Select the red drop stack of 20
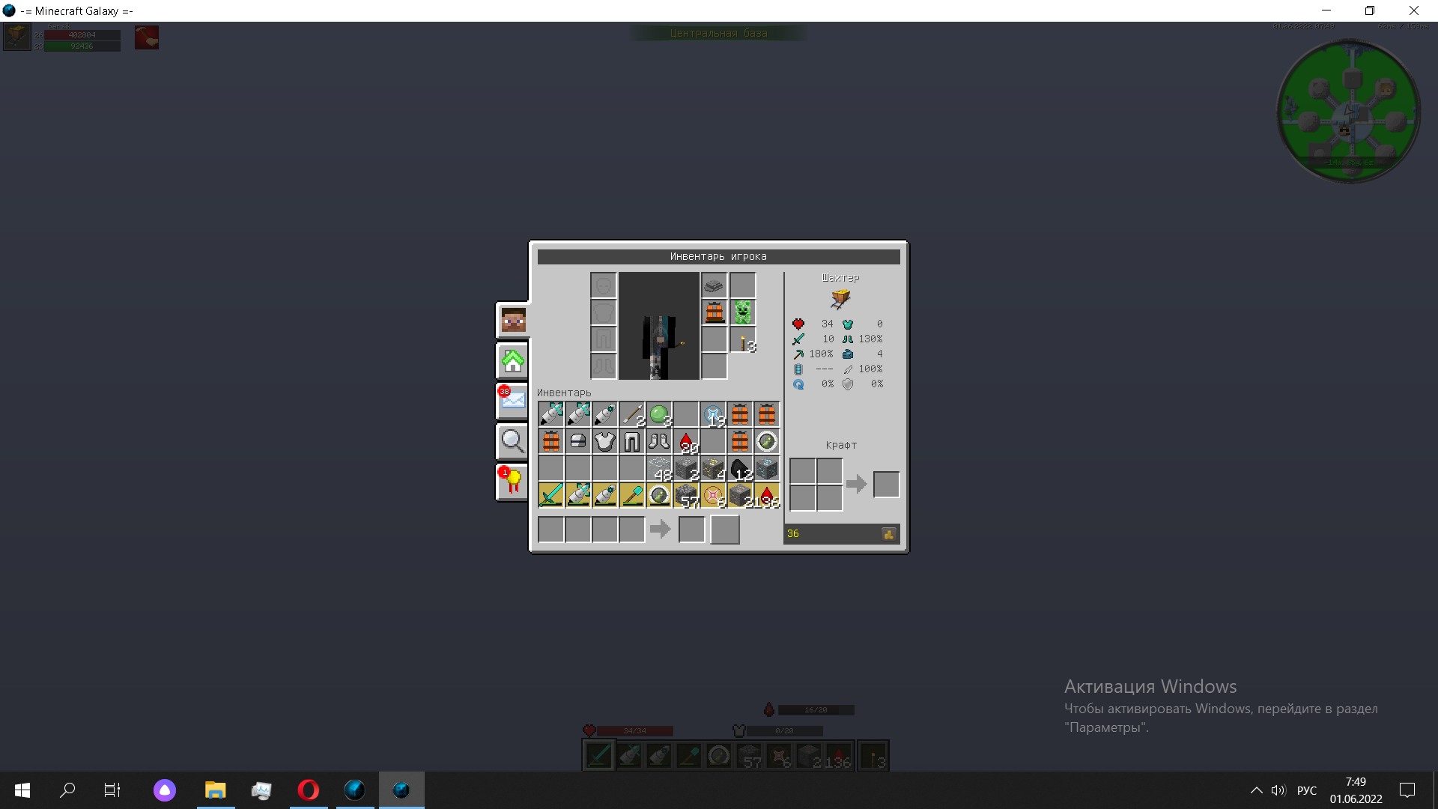This screenshot has width=1438, height=809. point(686,441)
